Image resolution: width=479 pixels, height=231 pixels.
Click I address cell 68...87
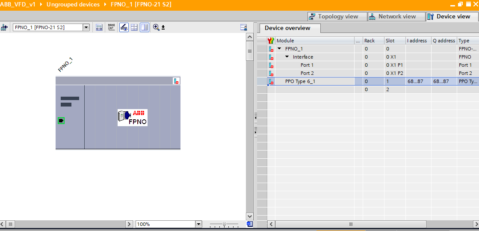pos(419,81)
